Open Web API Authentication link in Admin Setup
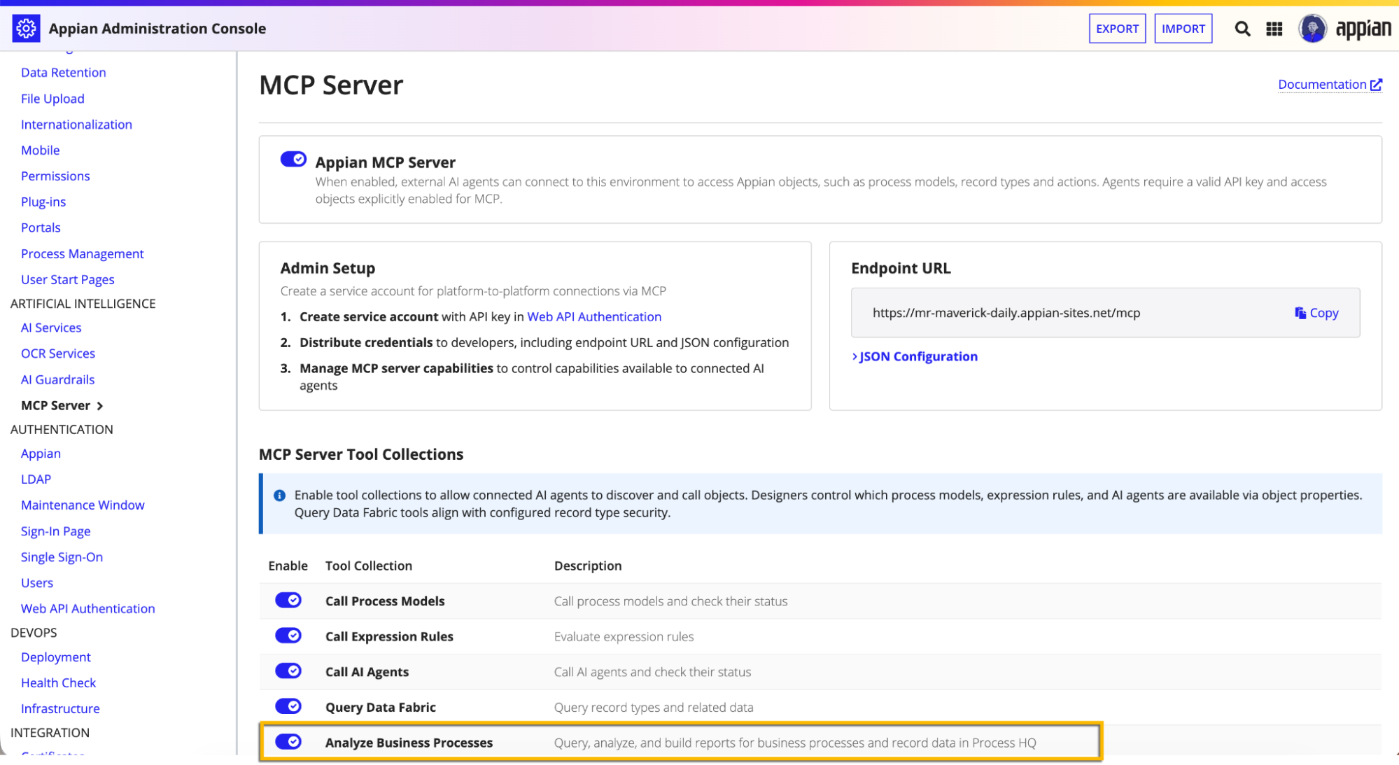 click(594, 316)
